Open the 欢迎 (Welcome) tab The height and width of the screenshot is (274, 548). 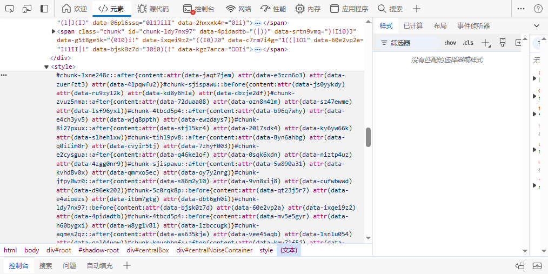pyautogui.click(x=74, y=9)
